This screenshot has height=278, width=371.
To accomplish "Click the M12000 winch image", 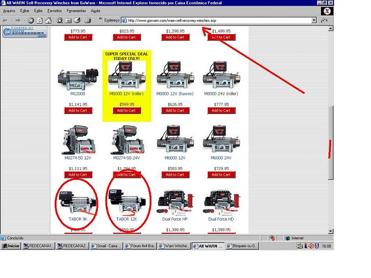I will tap(78, 79).
